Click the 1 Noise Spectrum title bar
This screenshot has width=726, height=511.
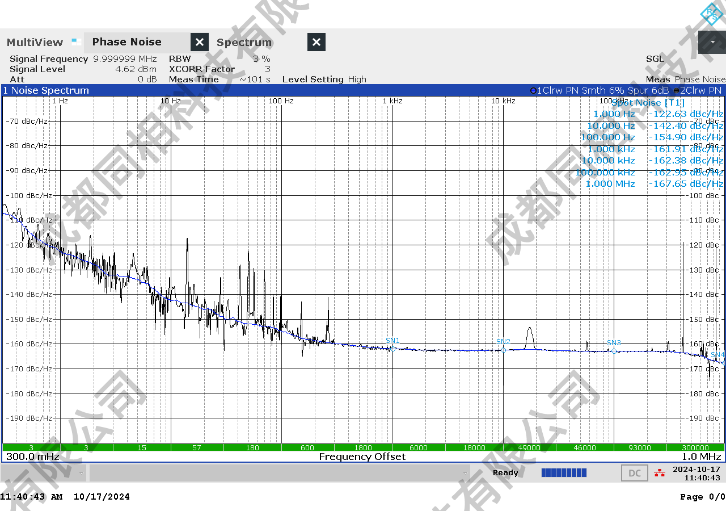227,90
